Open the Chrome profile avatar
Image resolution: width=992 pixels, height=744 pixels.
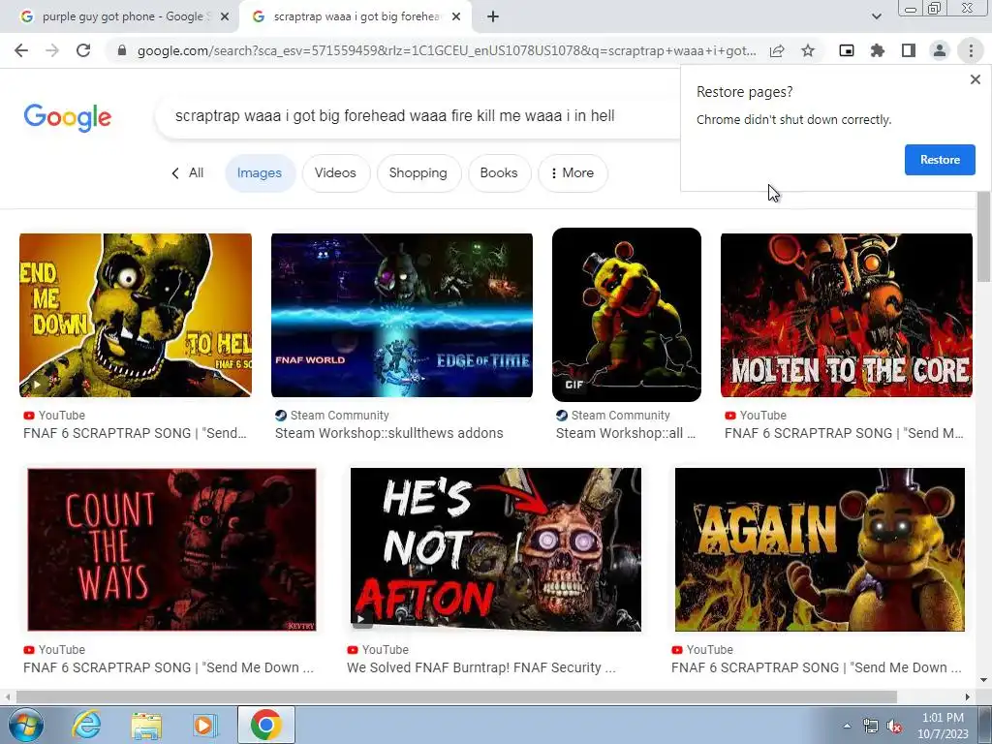(x=940, y=50)
